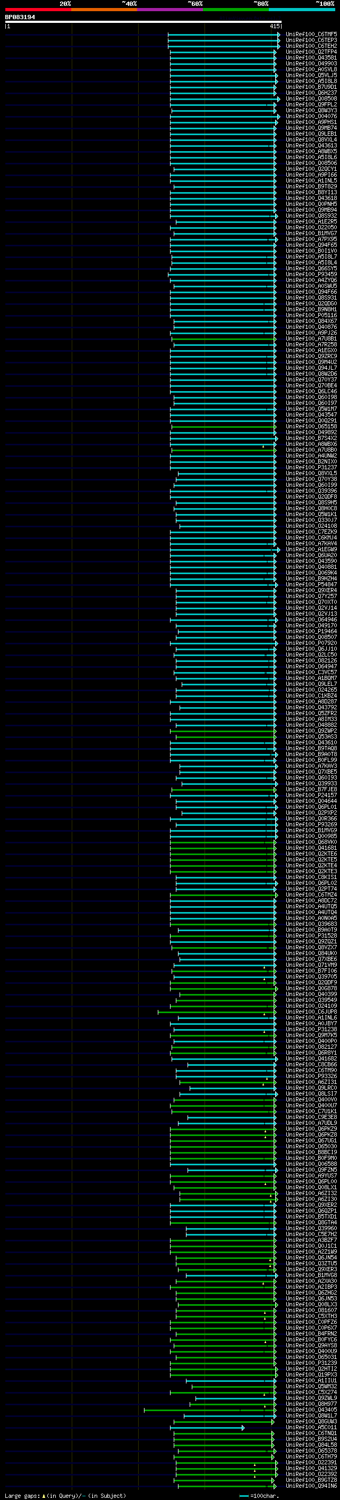
Task: Click the purple ~60% identity legend segment
Action: (x=171, y=10)
